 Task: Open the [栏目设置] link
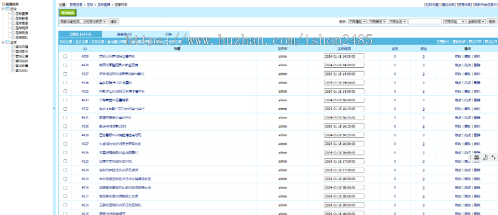point(432,5)
